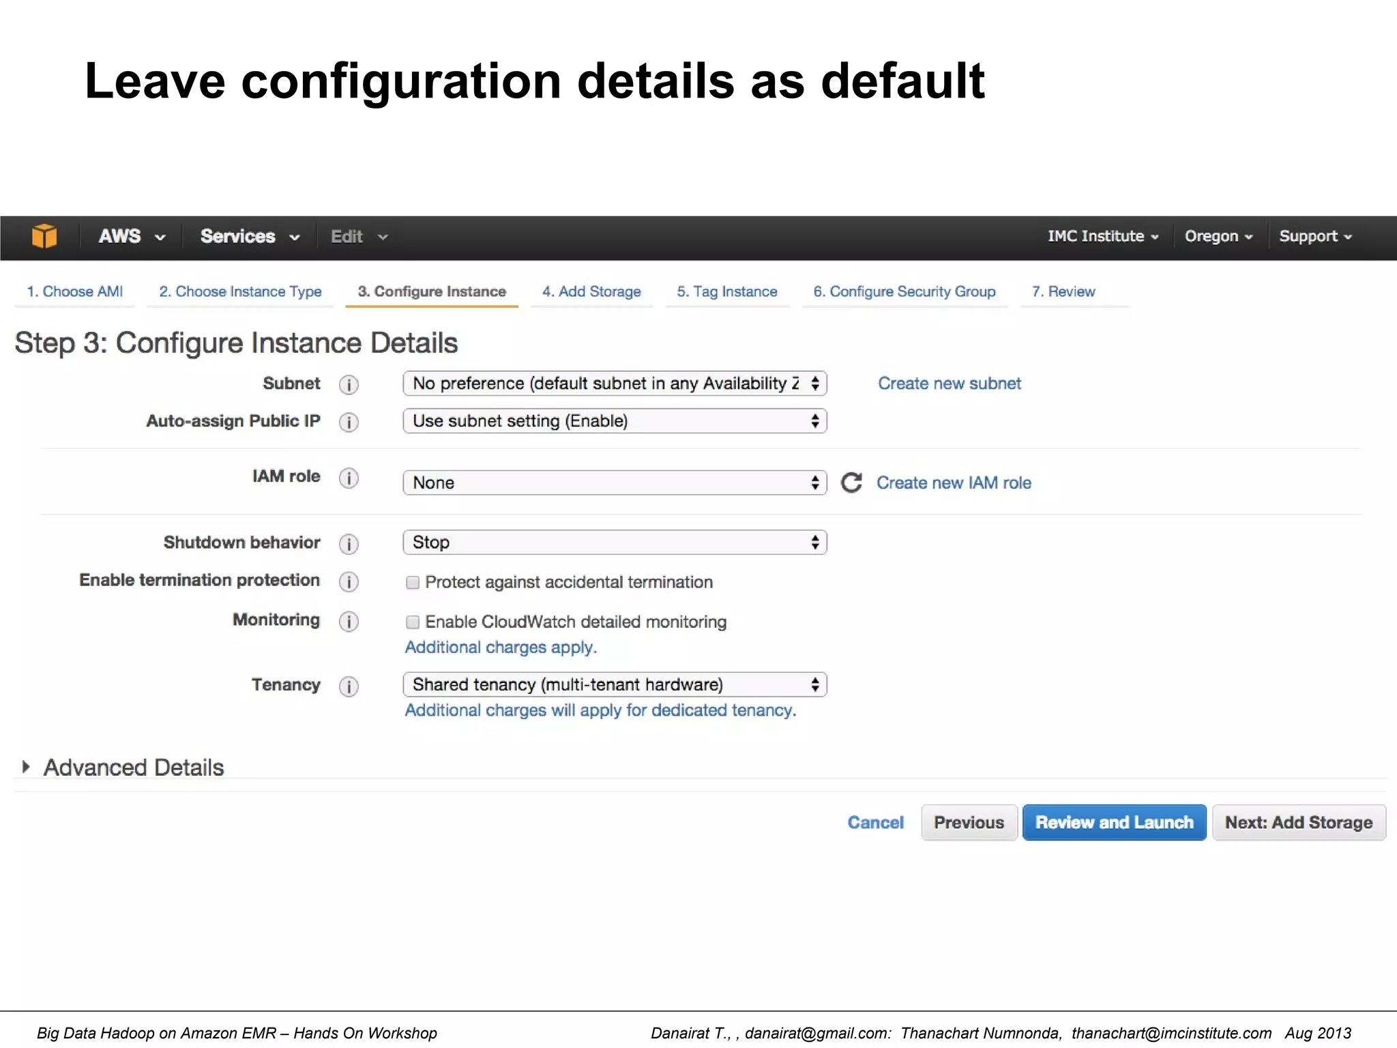Click the info icon next to Shutdown behavior
This screenshot has height=1048, width=1397.
tap(349, 544)
